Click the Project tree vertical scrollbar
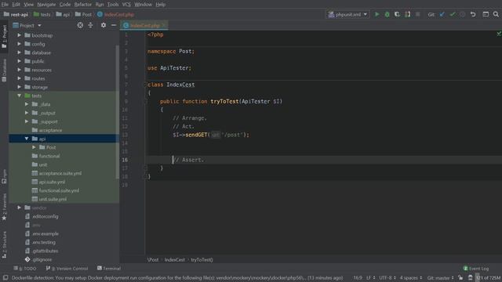The image size is (502, 282). (118, 112)
